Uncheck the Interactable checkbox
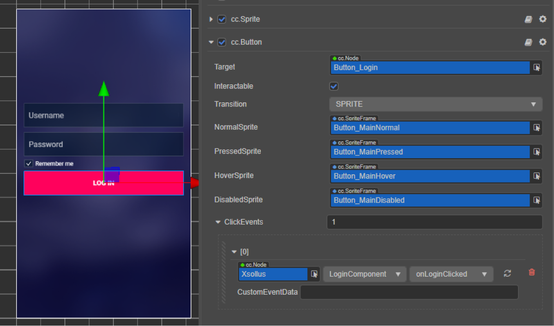This screenshot has width=554, height=326. coord(334,86)
